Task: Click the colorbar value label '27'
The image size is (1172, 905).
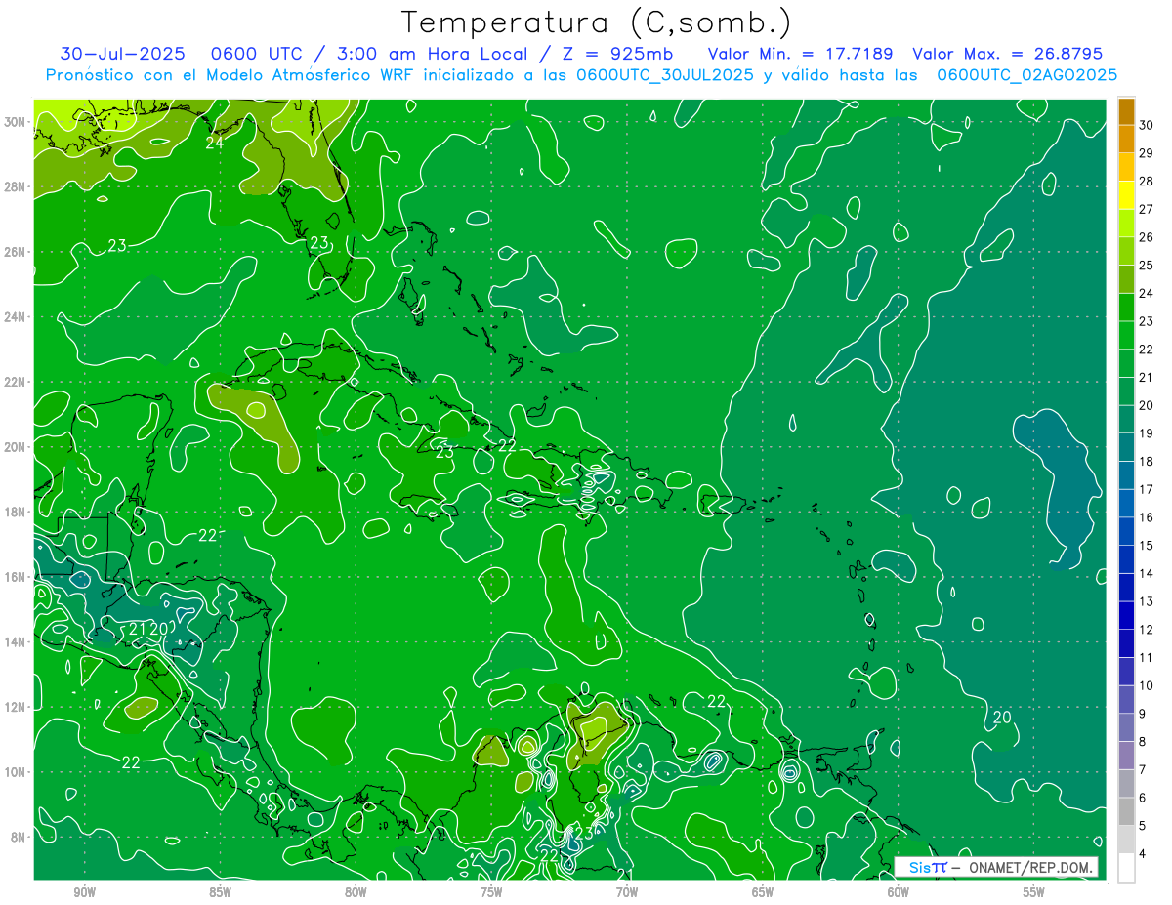Action: pos(1147,209)
